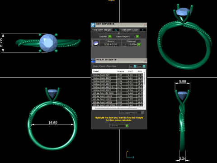Click the Metal column header
This screenshot has width=217, height=163.
point(104,71)
